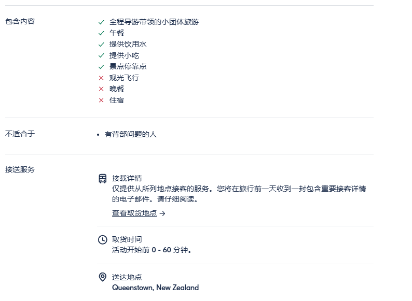
Task: Click the location pin icon beside 送达地点
Action: click(x=102, y=277)
